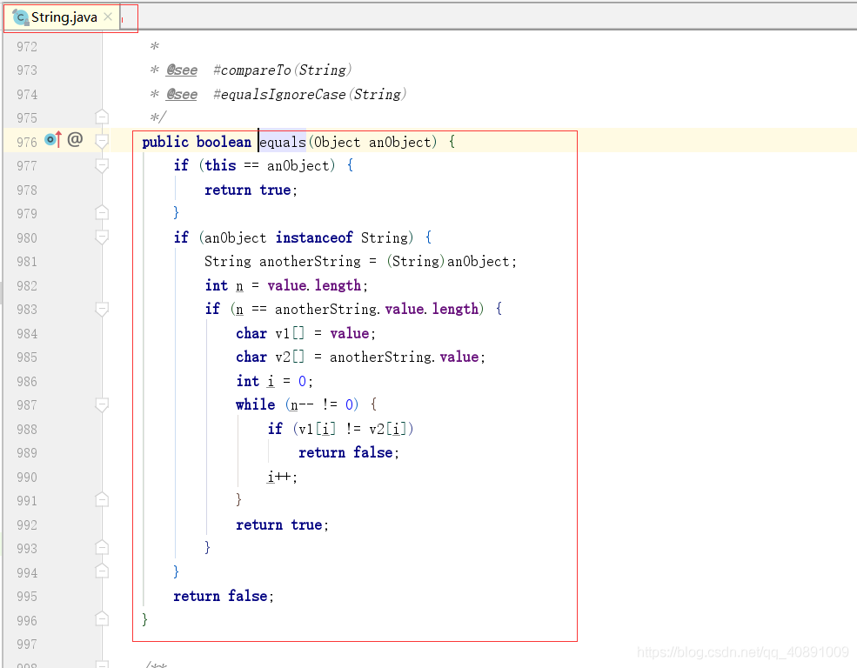Viewport: 857px width, 668px height.
Task: Click 'i++;' statement on line 990
Action: point(282,477)
